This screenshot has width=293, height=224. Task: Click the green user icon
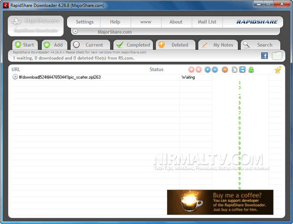[x=251, y=70]
